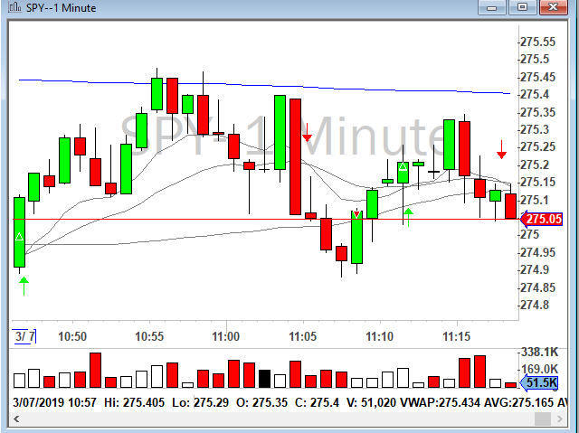Select the red 275.05 current price tag
This screenshot has width=579, height=433.
tap(543, 219)
